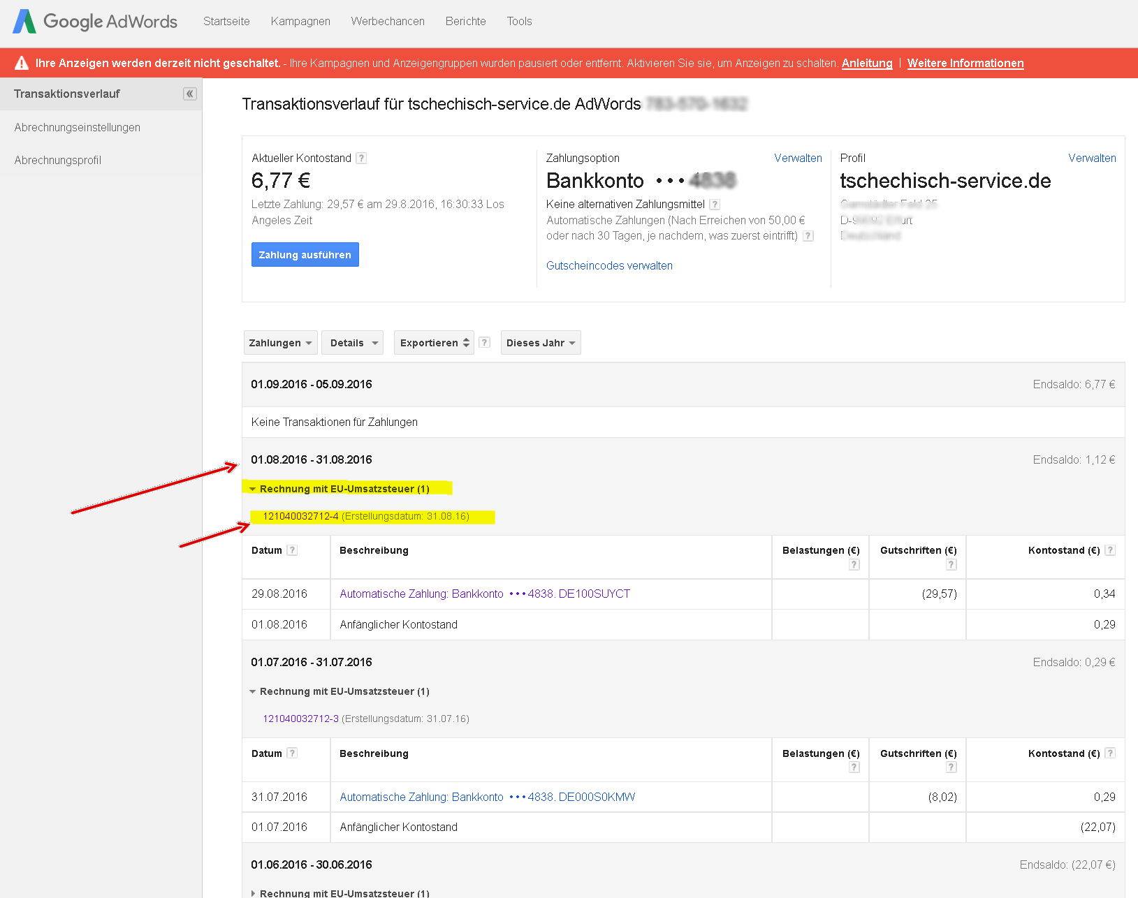Open help icon next to Aktueller Kontostand
This screenshot has width=1138, height=898.
point(361,158)
